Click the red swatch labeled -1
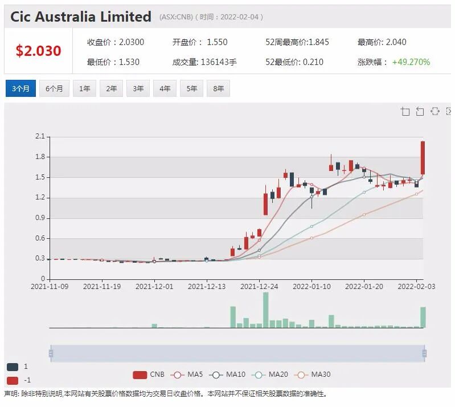 (13, 381)
